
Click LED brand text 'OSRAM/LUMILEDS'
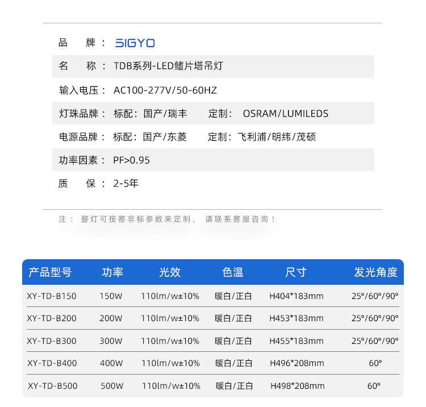tap(286, 114)
